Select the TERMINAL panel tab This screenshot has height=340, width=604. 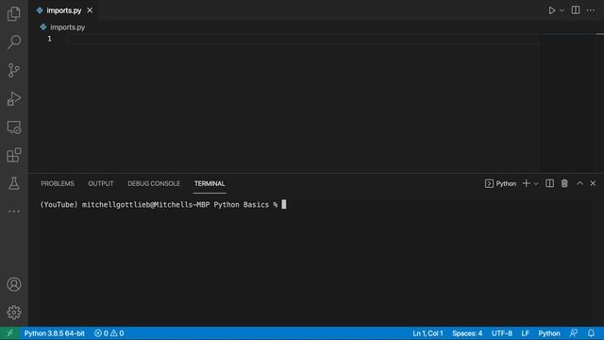coord(210,184)
